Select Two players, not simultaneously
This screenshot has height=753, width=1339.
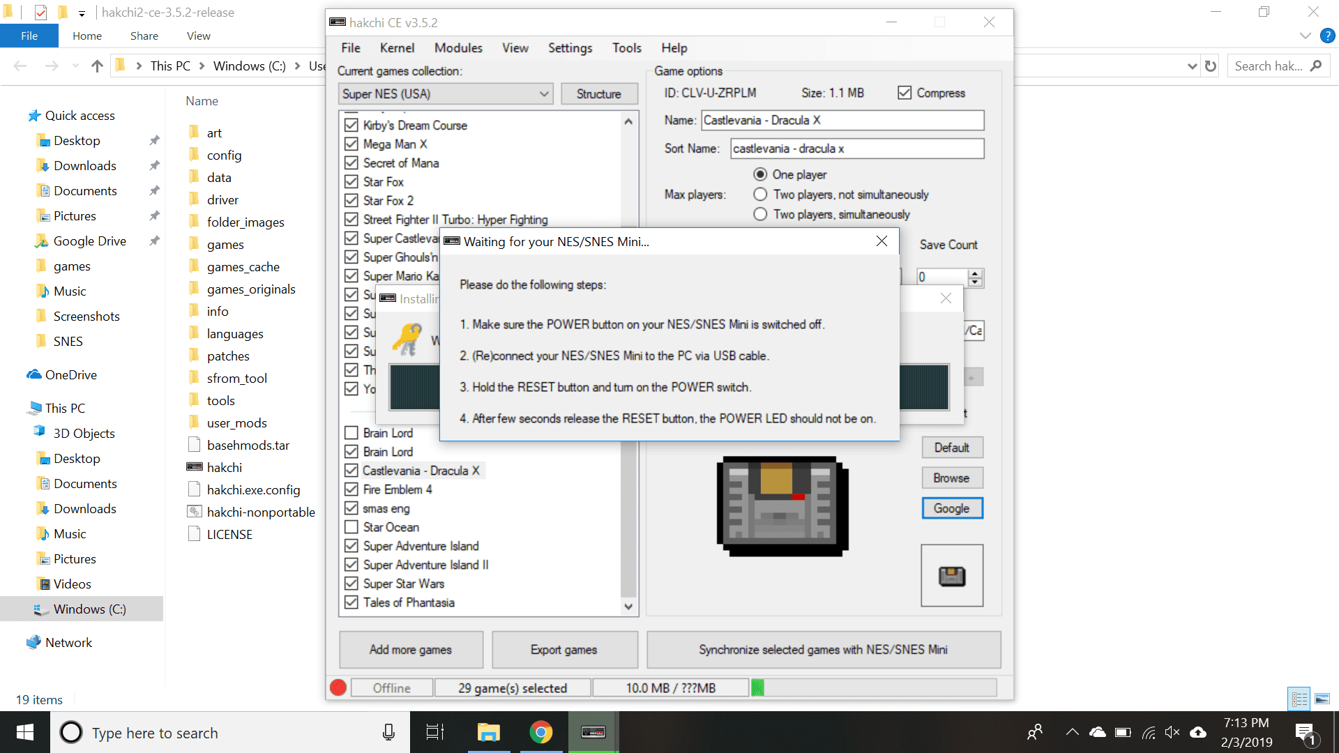760,195
